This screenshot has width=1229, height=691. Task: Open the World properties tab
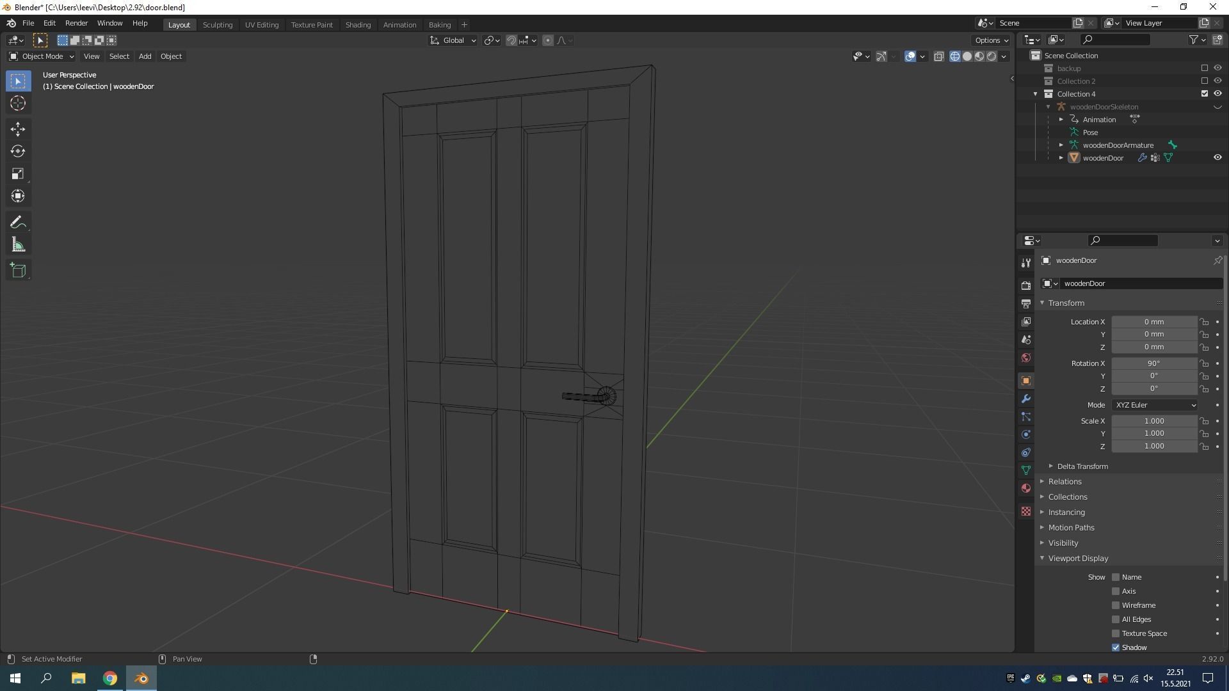click(1026, 357)
